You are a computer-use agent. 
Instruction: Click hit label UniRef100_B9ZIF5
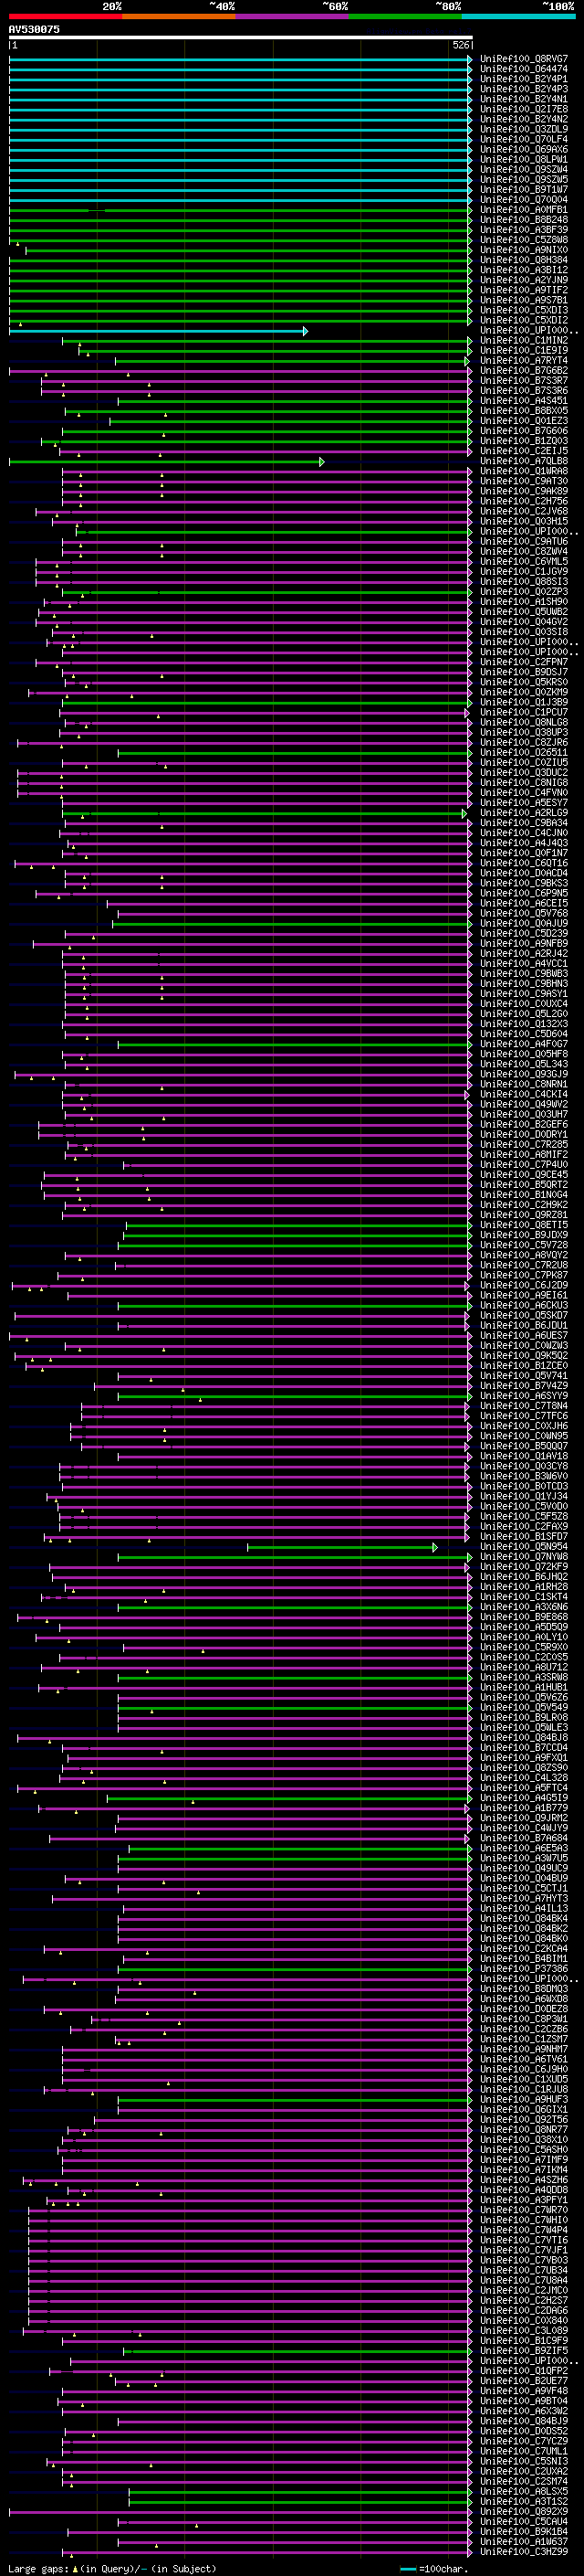524,2350
